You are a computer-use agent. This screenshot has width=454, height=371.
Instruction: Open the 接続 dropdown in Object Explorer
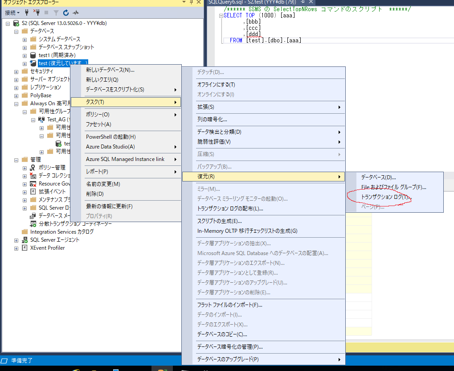[12, 13]
